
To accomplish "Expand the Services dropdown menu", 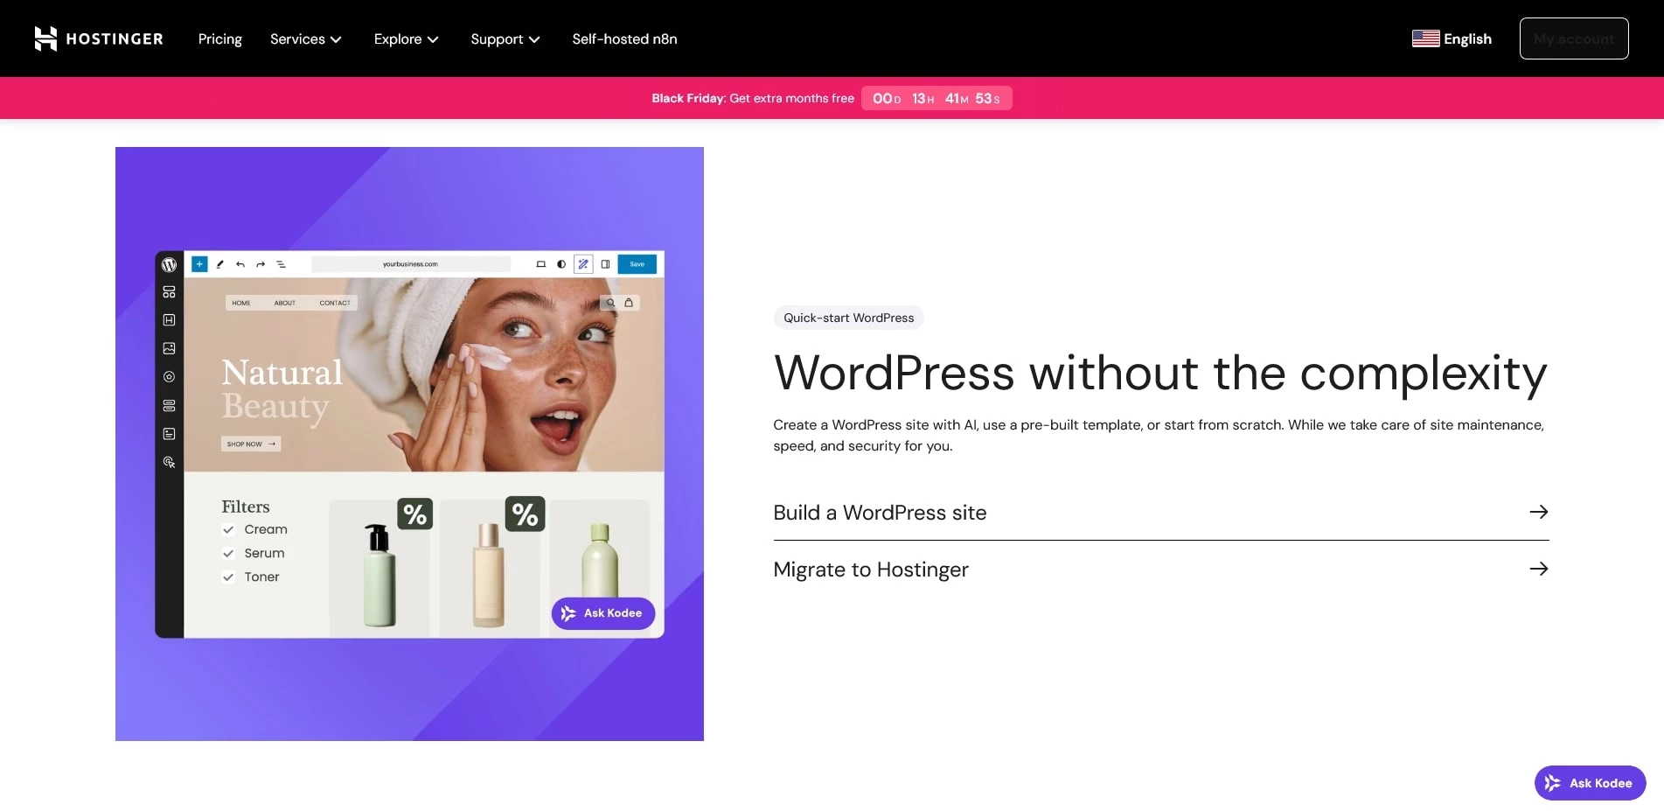I will pos(305,38).
